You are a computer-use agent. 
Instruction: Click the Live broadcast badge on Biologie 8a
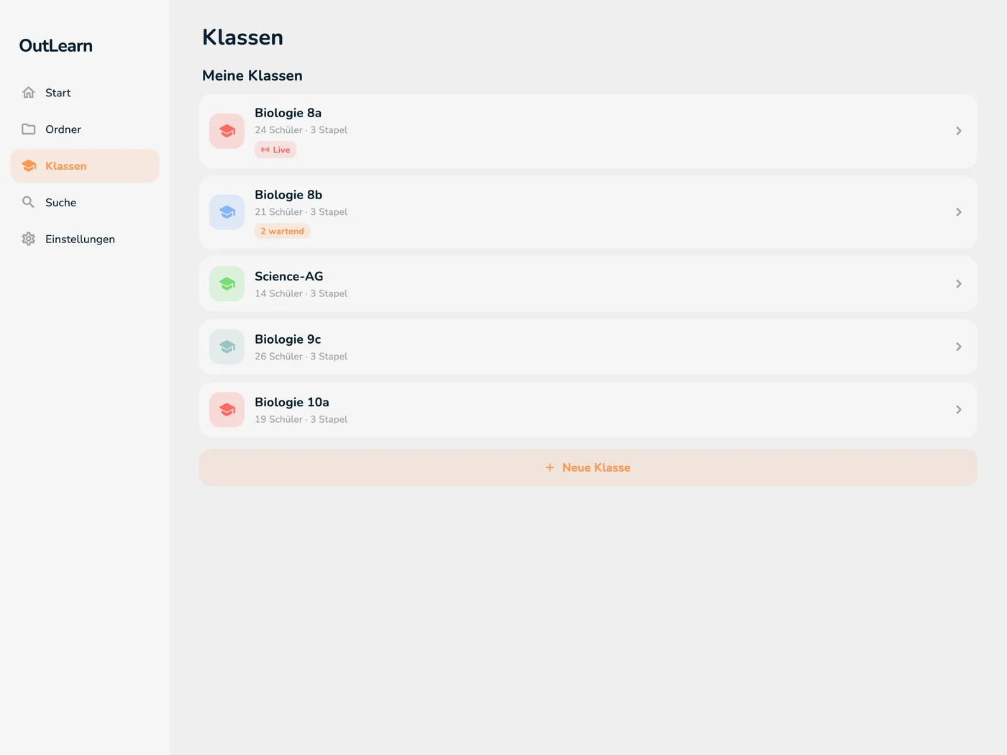click(275, 150)
